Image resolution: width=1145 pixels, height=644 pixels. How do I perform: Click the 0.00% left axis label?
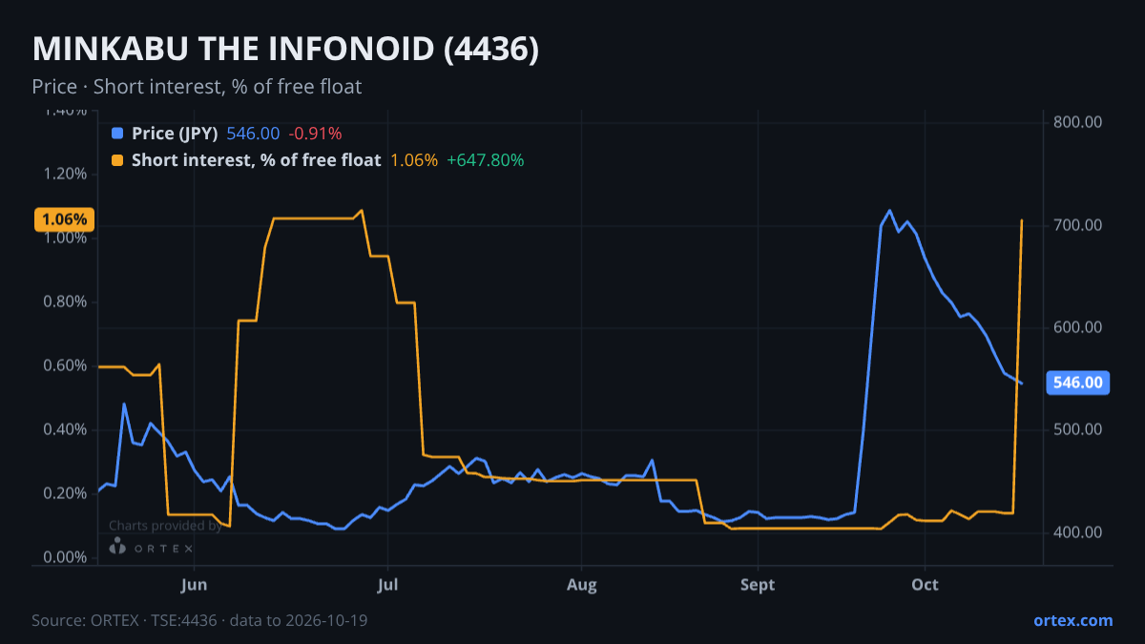click(x=65, y=557)
